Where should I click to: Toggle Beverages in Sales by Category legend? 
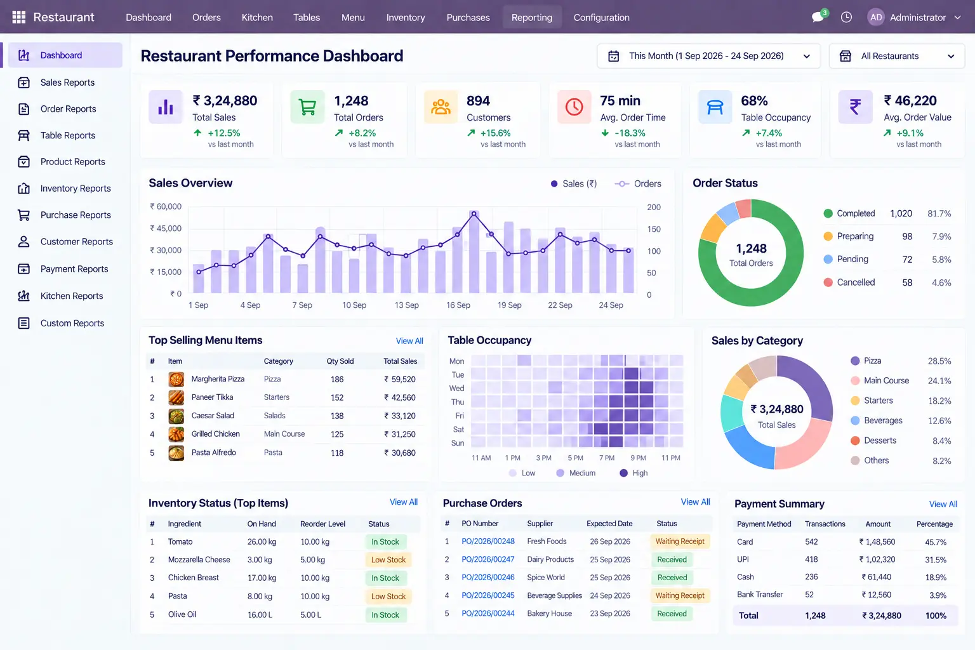tap(877, 420)
